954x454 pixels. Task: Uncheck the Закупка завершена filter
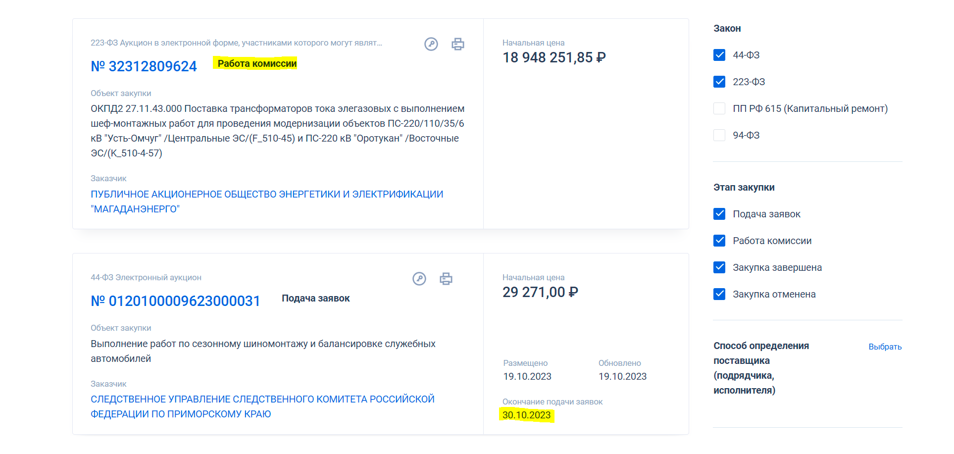719,267
